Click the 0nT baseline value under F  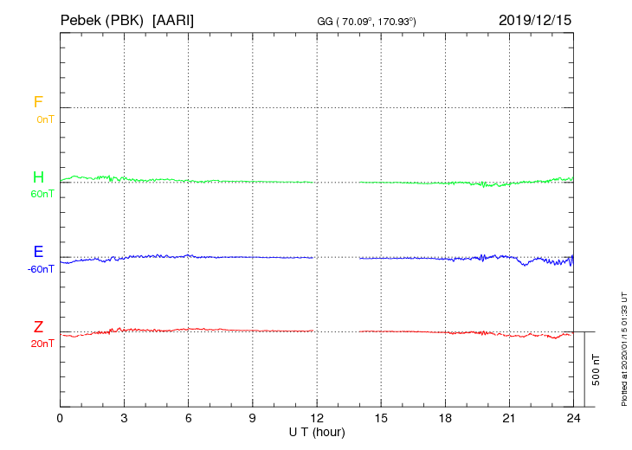(44, 119)
